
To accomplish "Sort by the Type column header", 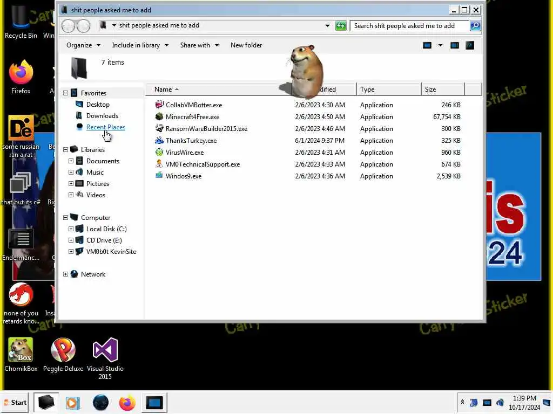I will point(389,89).
